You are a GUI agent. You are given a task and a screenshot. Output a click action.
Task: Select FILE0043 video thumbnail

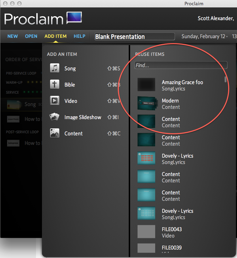146,231
